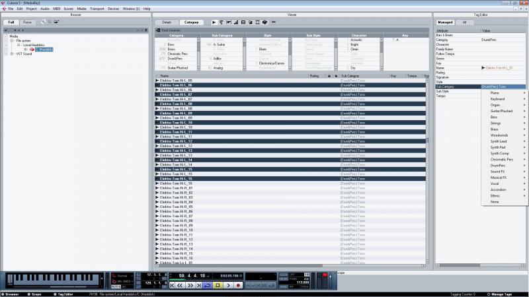This screenshot has height=297, width=529.
Task: Collapse the Local Harddisks tree node
Action: click(19, 45)
